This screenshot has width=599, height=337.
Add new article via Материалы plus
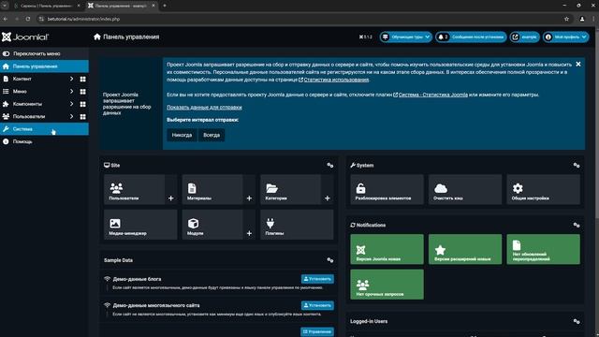pyautogui.click(x=249, y=198)
